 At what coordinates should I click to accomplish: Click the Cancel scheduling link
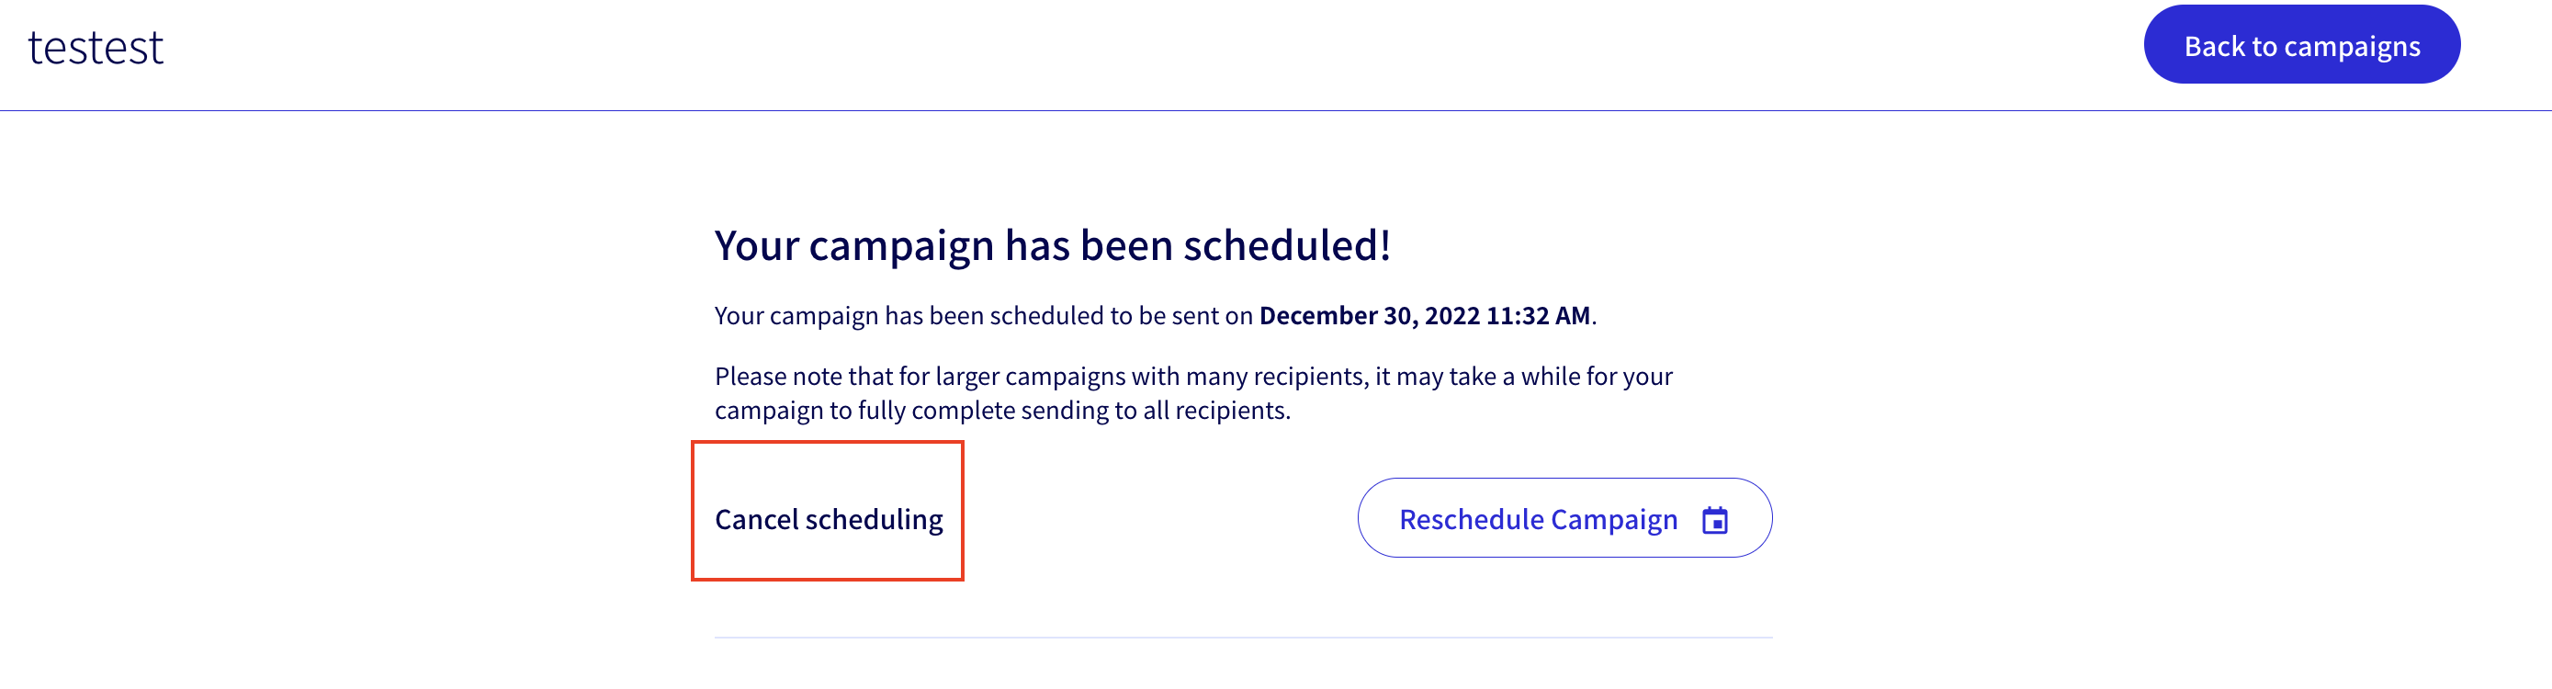point(829,519)
